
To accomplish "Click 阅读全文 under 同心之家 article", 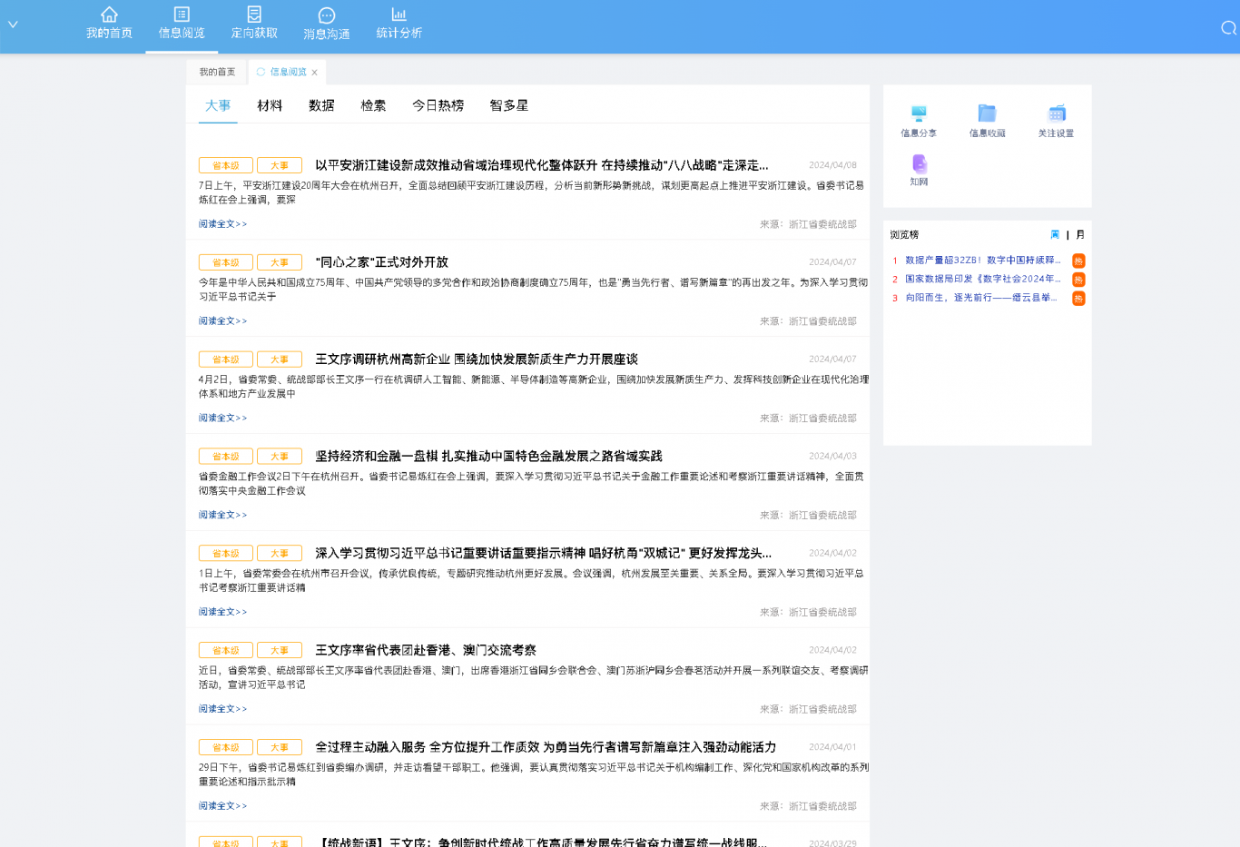I will (x=222, y=321).
